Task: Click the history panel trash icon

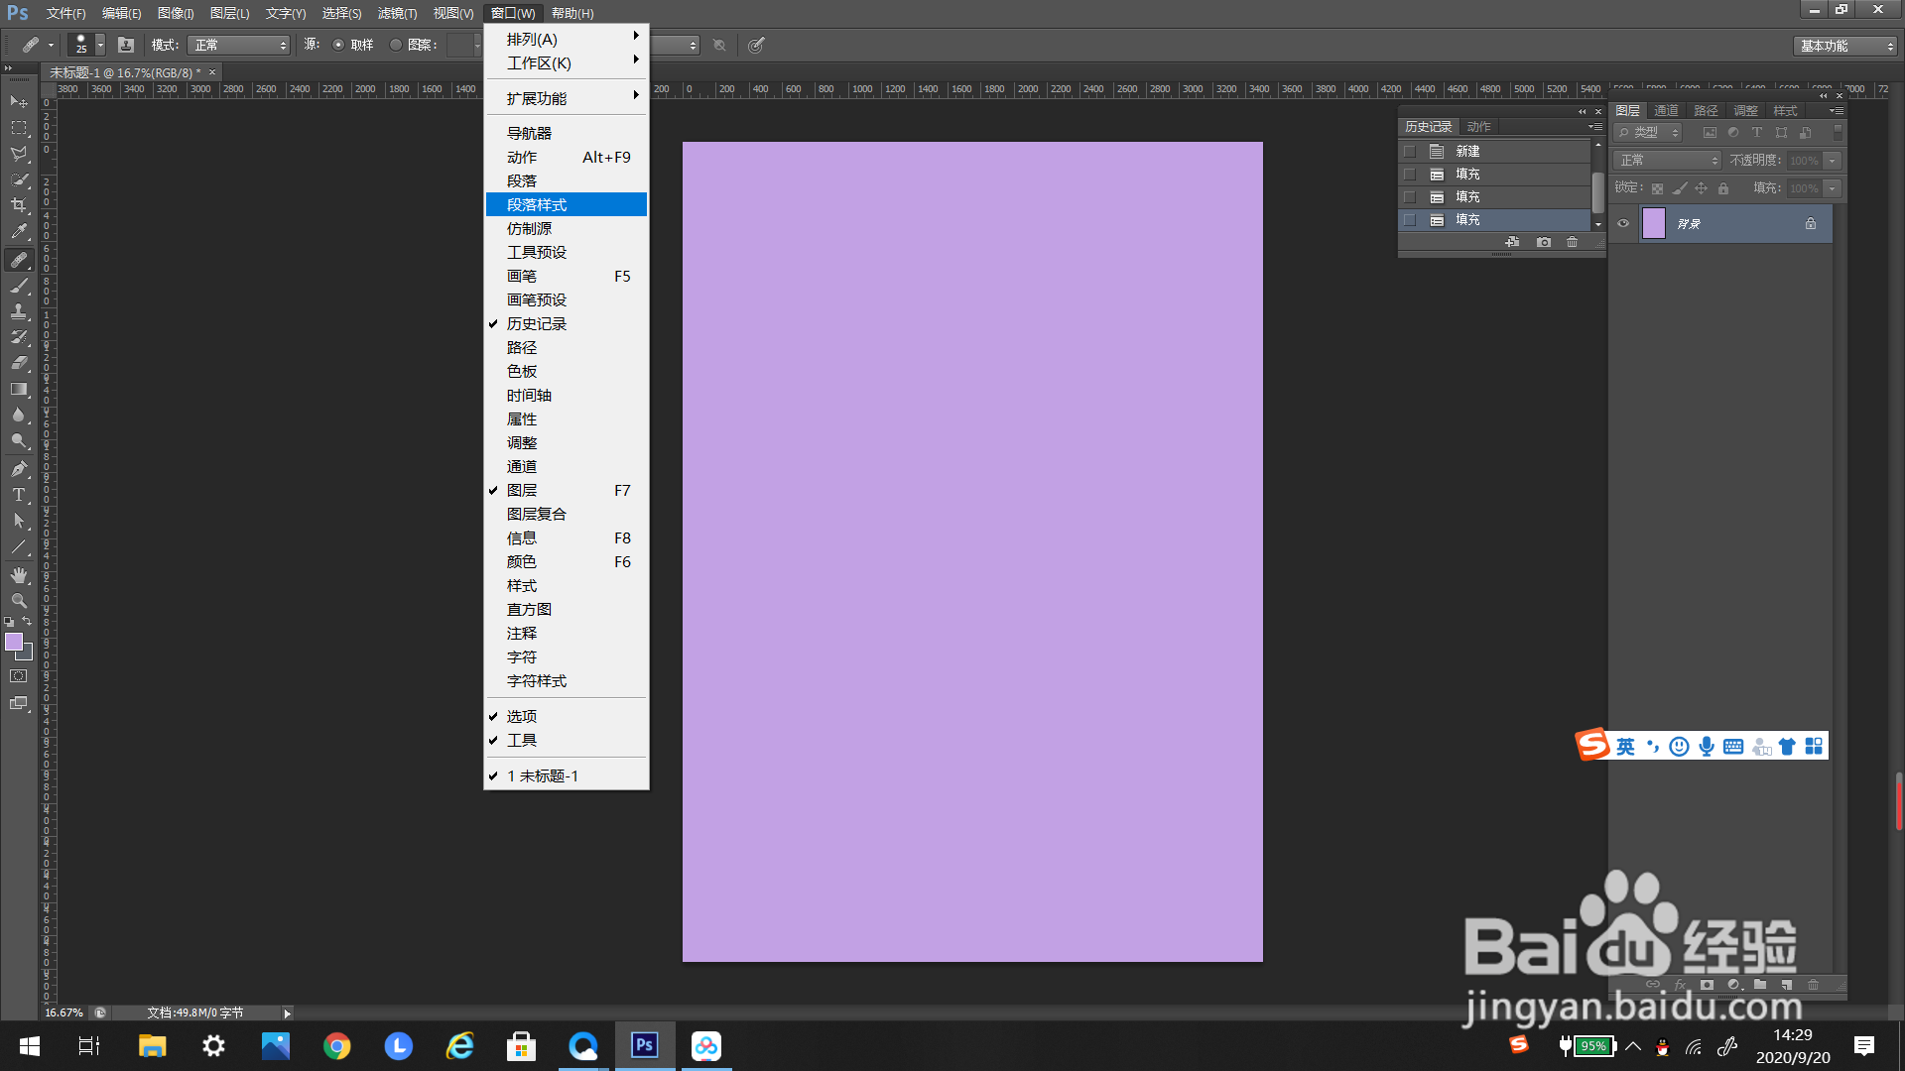Action: click(x=1572, y=242)
